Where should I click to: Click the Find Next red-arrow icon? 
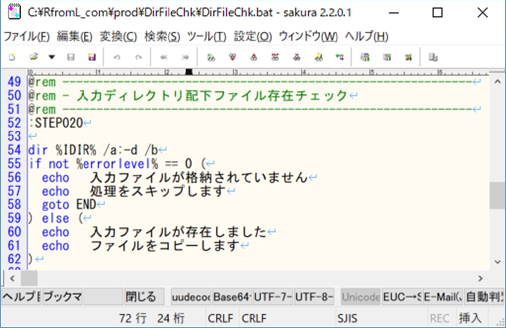(x=232, y=58)
